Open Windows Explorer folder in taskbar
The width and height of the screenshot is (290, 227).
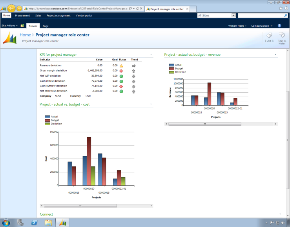tap(48, 222)
